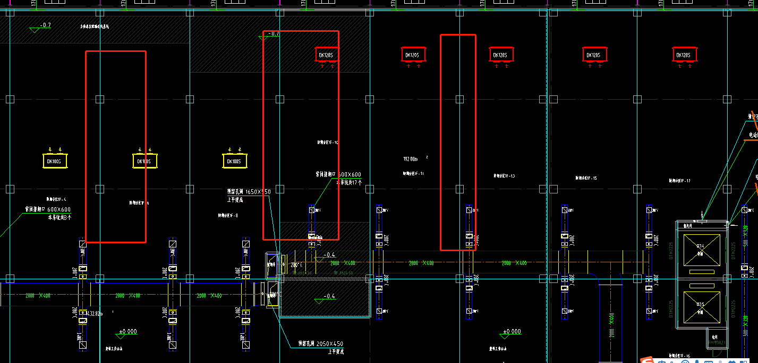Click the right '±0.000' elevation mark
758x363 pixels.
click(x=511, y=333)
